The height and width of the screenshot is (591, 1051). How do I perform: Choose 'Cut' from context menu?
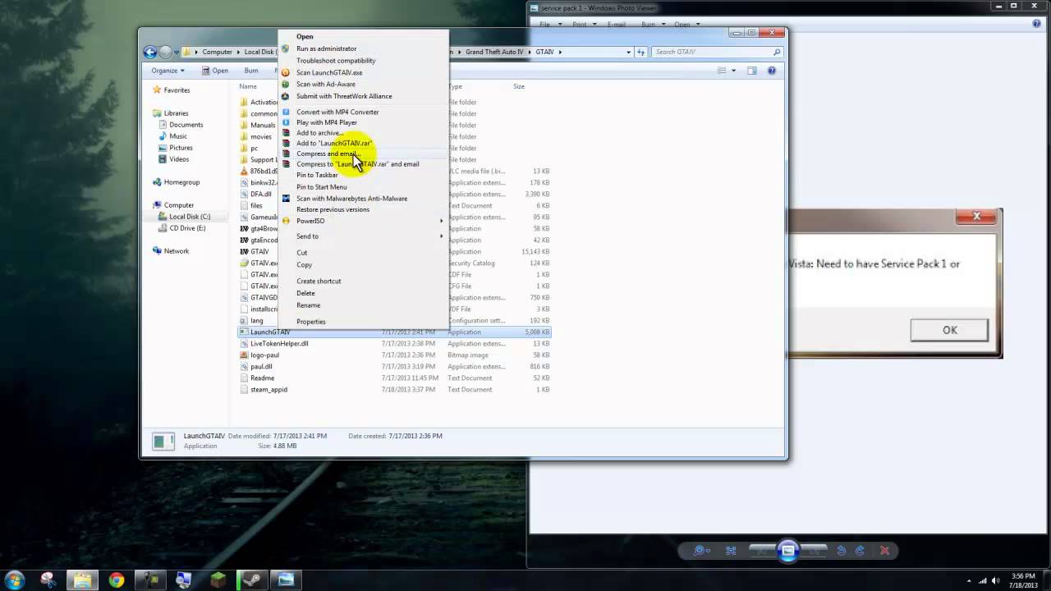coord(301,253)
